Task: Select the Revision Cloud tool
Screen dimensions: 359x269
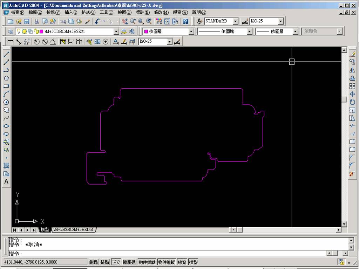Action: [6, 110]
